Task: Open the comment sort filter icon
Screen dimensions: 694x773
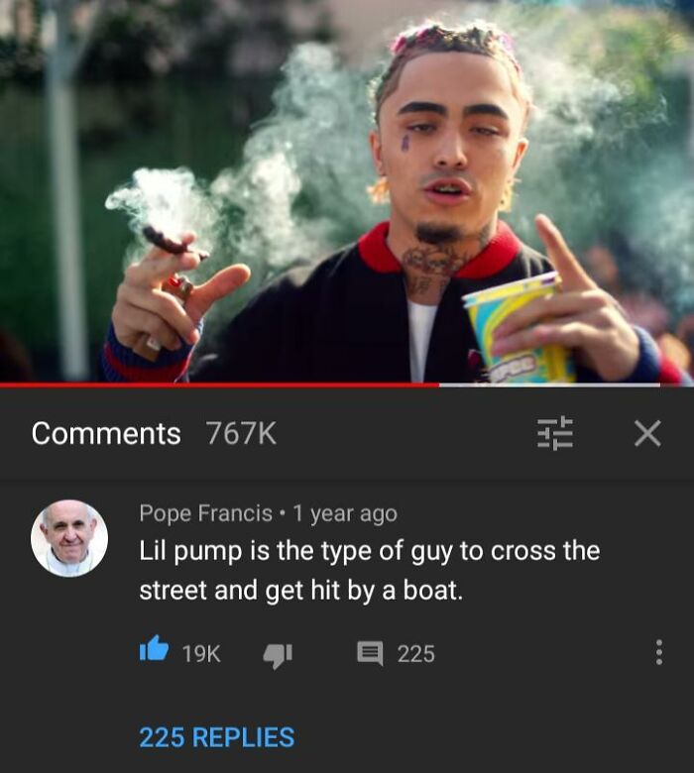Action: [x=554, y=434]
